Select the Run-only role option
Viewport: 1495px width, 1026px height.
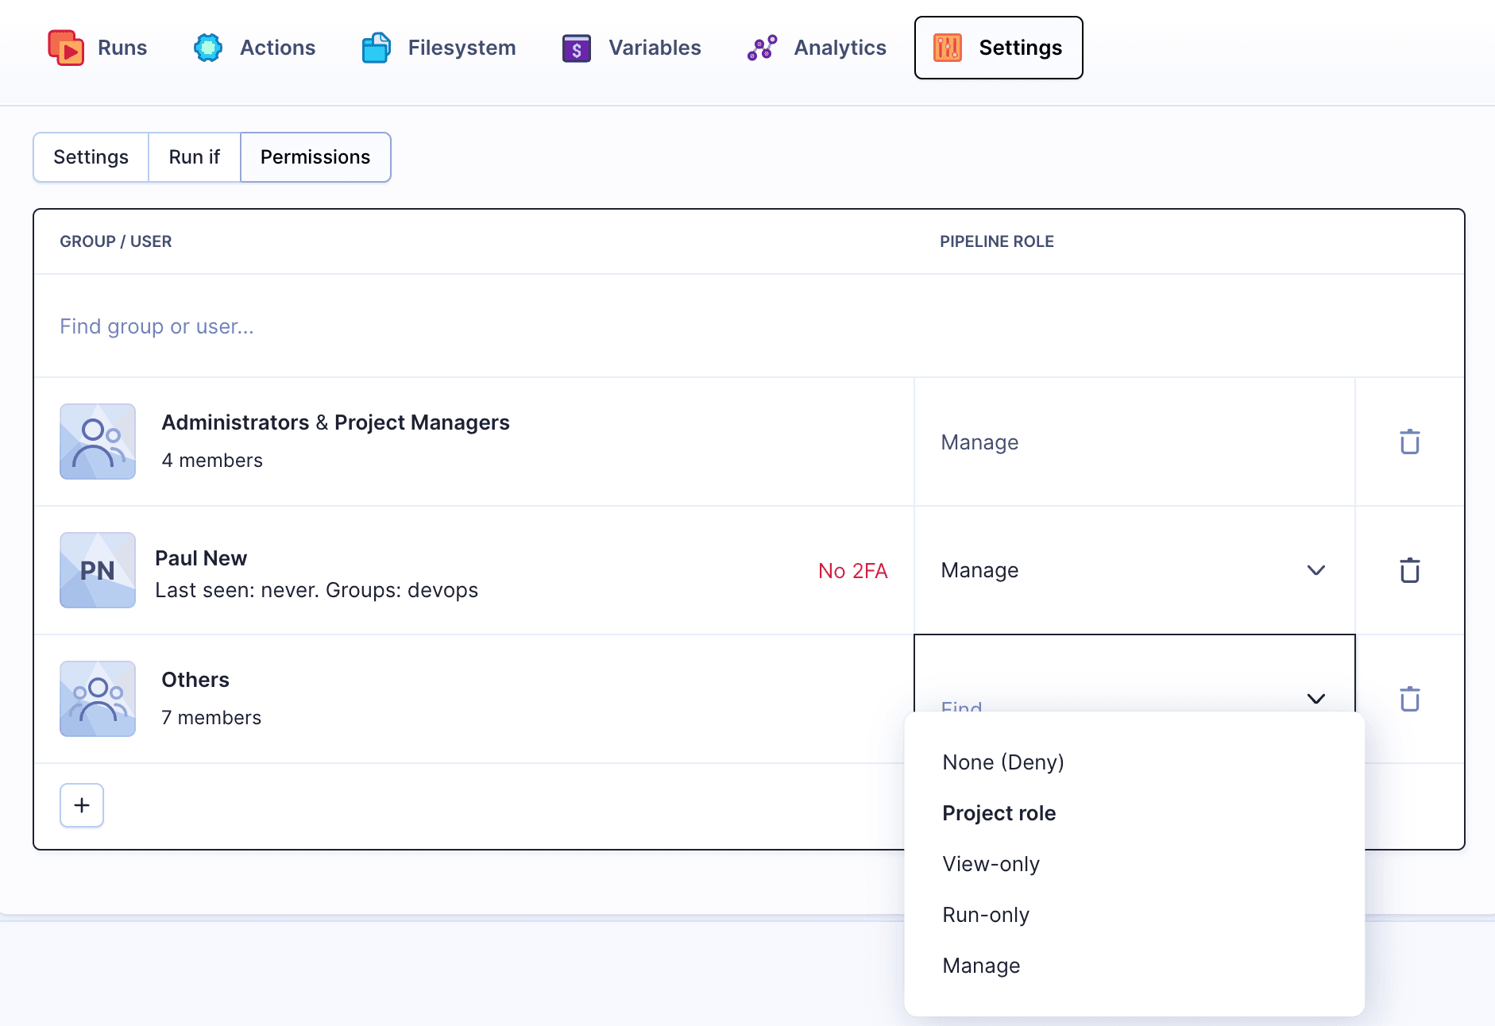[x=986, y=914]
